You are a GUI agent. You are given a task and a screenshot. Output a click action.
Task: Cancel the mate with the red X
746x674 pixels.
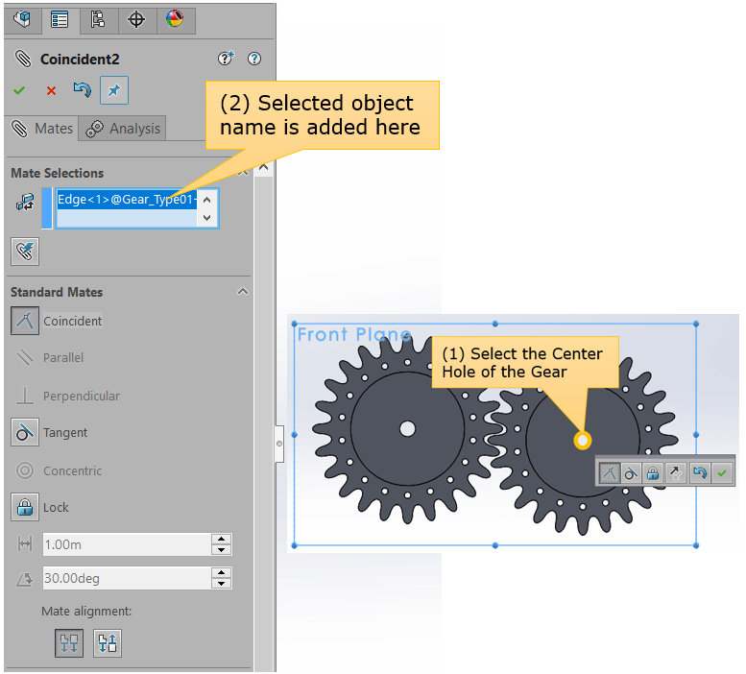click(x=52, y=90)
